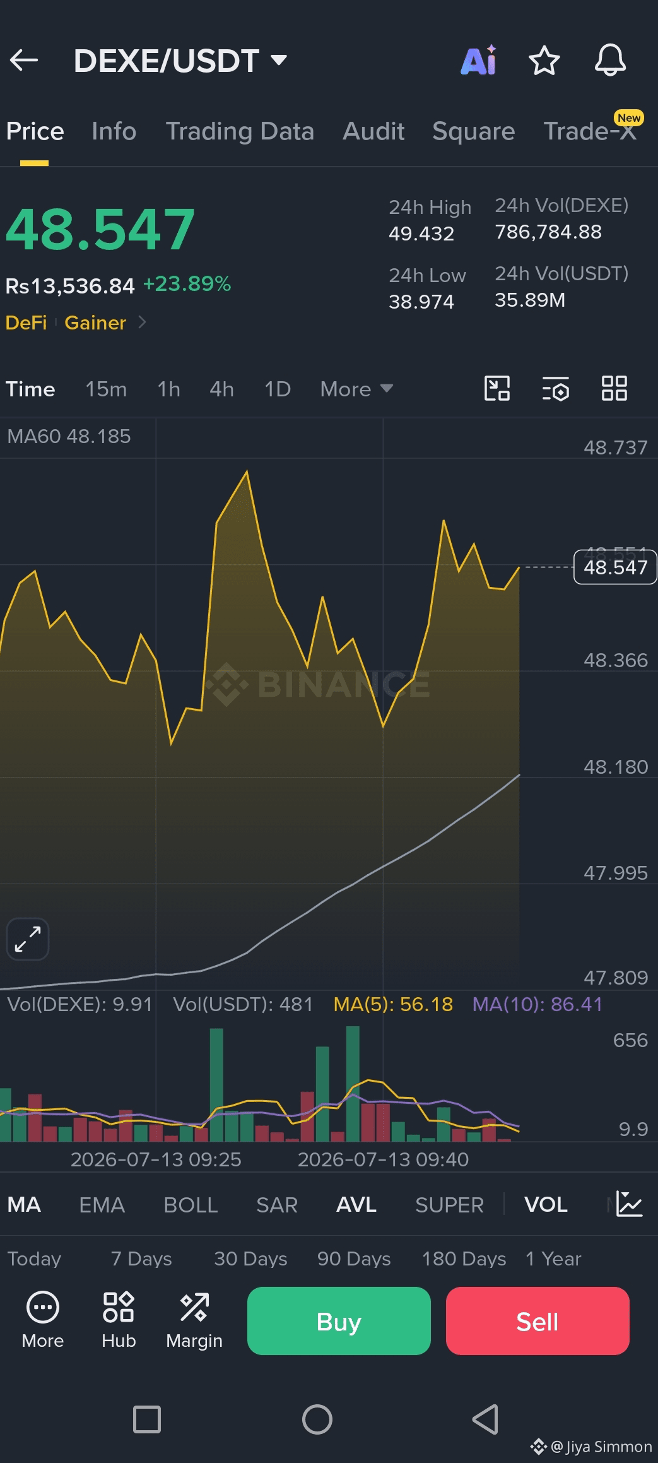658x1463 pixels.
Task: Toggle the MA indicator
Action: 24,1204
